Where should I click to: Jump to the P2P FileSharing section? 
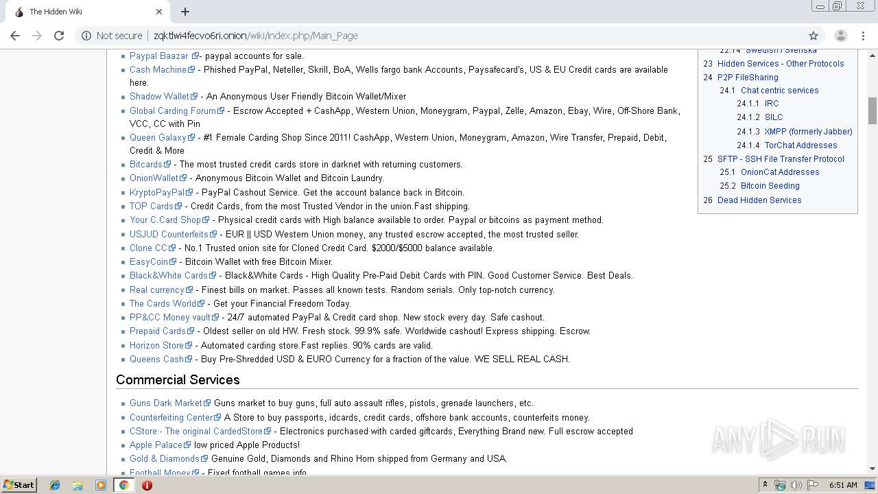(748, 78)
